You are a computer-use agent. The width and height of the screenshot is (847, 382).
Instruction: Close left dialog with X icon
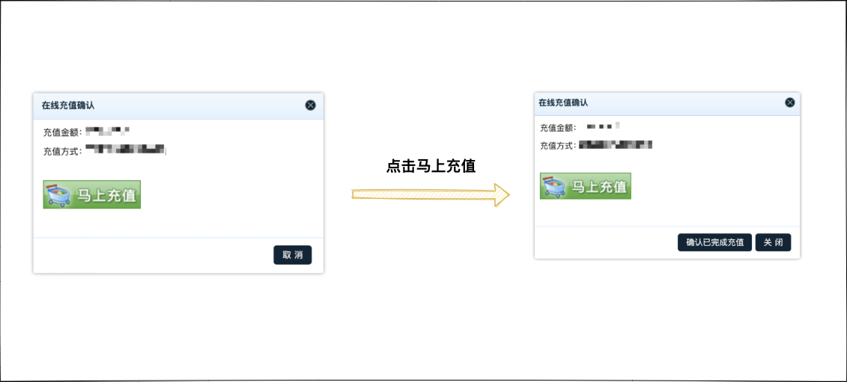point(311,105)
